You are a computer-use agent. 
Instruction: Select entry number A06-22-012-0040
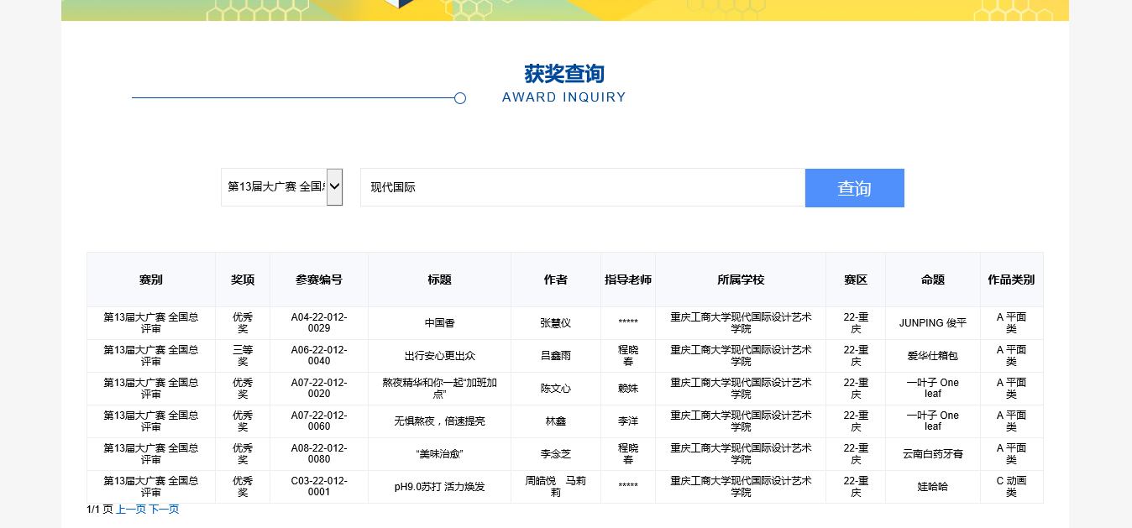tap(318, 355)
